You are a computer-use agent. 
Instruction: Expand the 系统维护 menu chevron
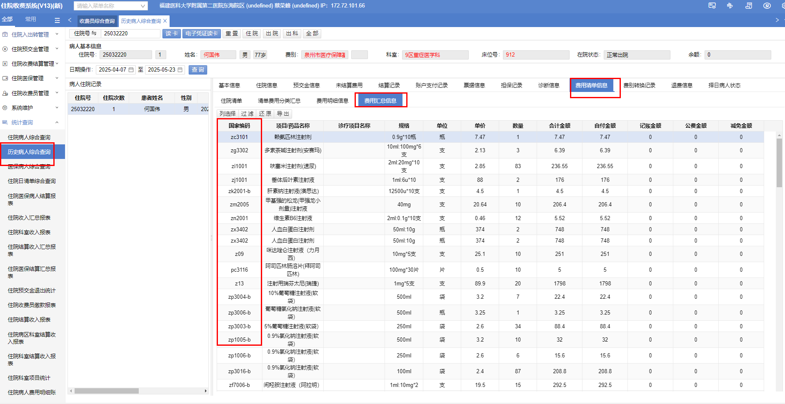(x=57, y=107)
